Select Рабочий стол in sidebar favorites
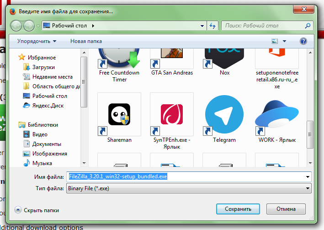 click(x=45, y=96)
